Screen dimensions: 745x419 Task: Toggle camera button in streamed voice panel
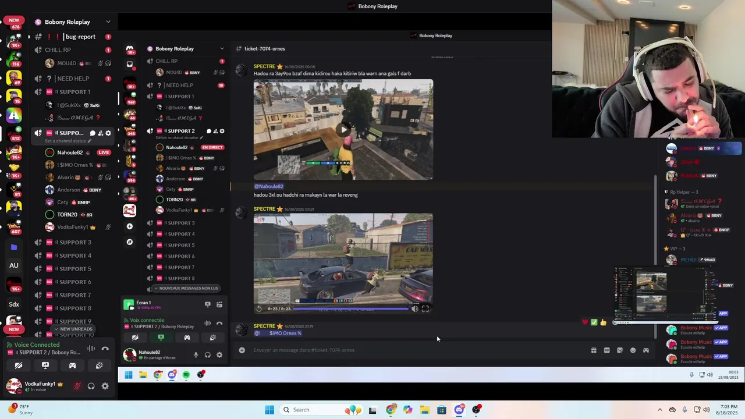pyautogui.click(x=135, y=338)
